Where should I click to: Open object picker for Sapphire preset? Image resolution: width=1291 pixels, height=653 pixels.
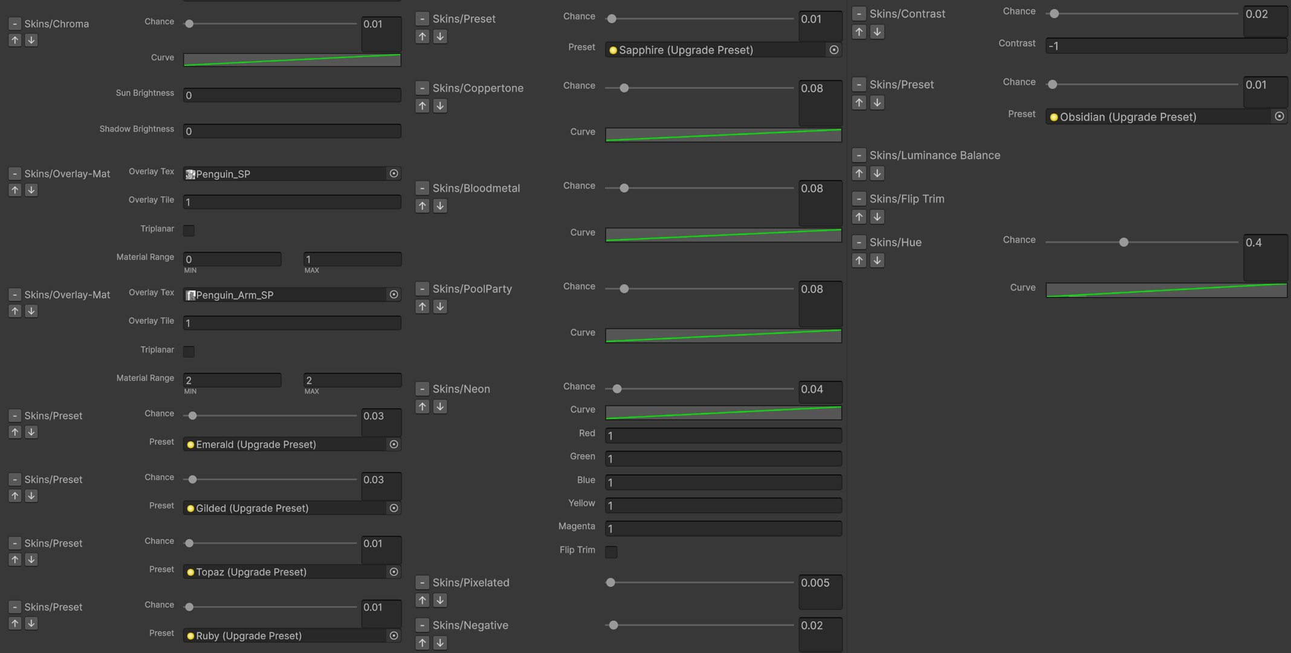[x=833, y=50]
